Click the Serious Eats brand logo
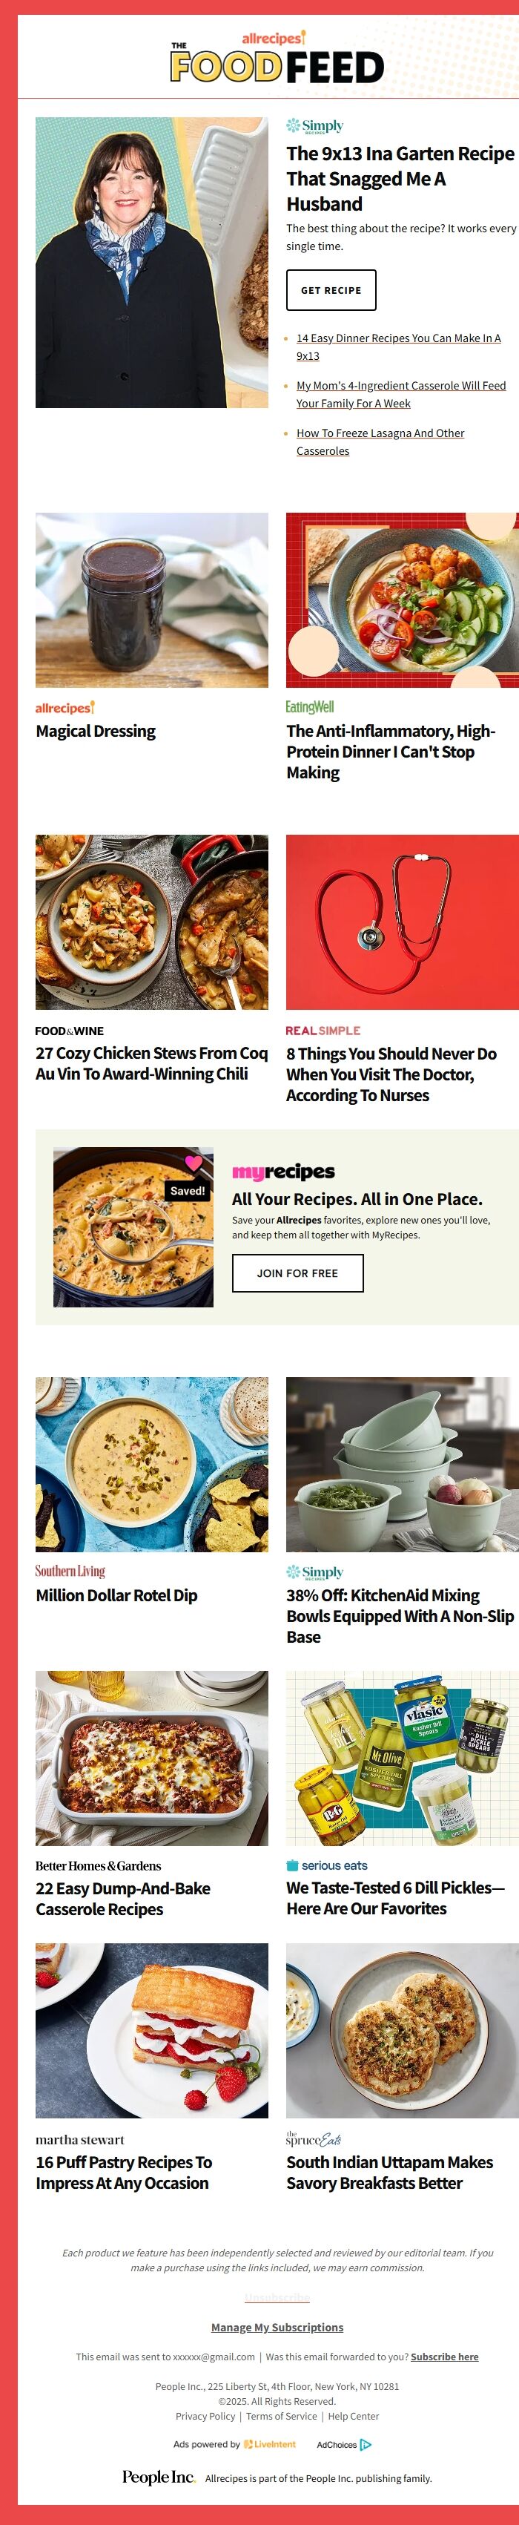Screen dimensions: 519x2525 coord(327,1865)
